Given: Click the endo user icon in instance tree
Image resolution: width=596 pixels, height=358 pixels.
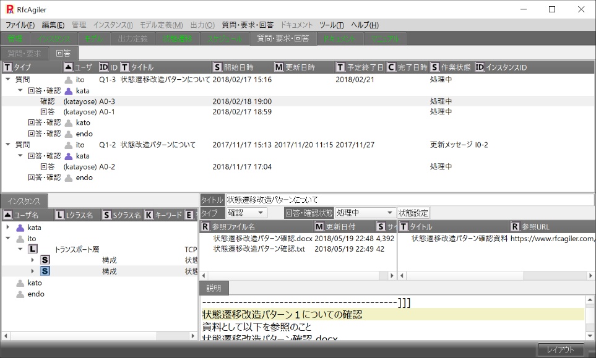Looking at the screenshot, I should [20, 294].
